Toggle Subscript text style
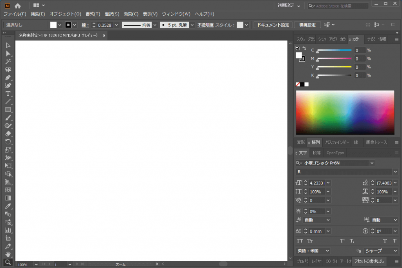This screenshot has height=268, width=402. tap(352, 241)
